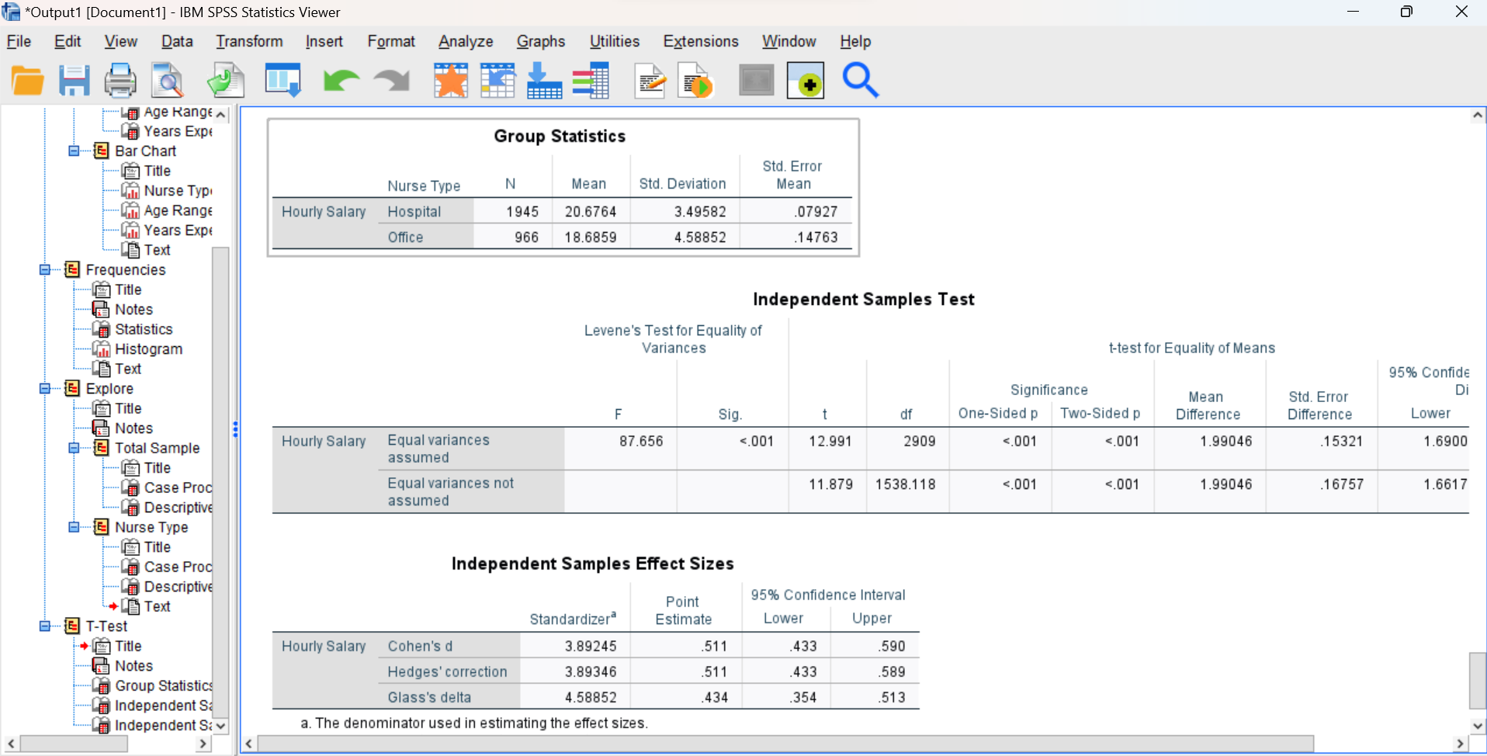This screenshot has height=756, width=1487.
Task: Click the pencil-and-page editor toolbar icon
Action: (650, 81)
